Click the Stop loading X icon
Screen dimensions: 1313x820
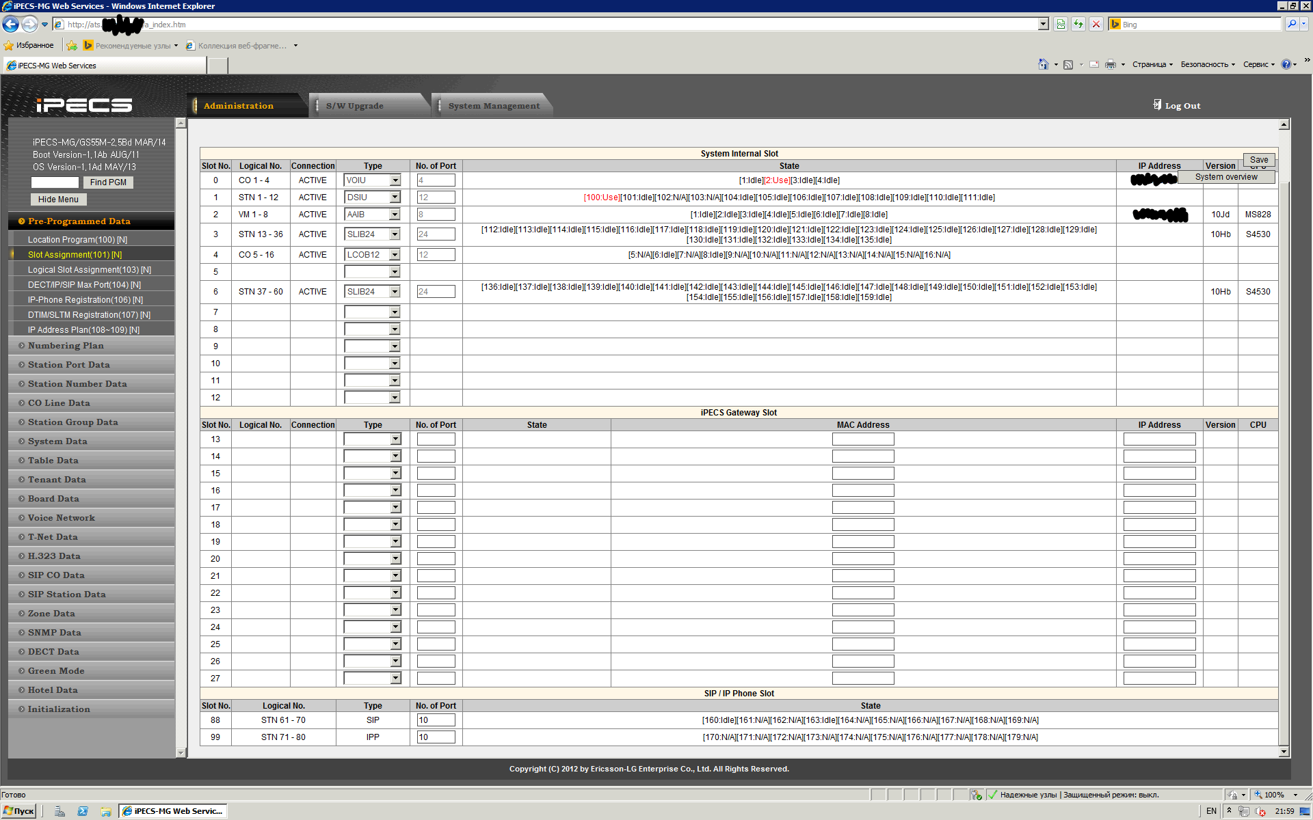(x=1096, y=25)
